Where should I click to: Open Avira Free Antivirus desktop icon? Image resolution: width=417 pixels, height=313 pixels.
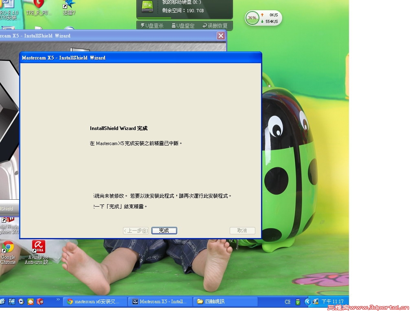pos(38,253)
